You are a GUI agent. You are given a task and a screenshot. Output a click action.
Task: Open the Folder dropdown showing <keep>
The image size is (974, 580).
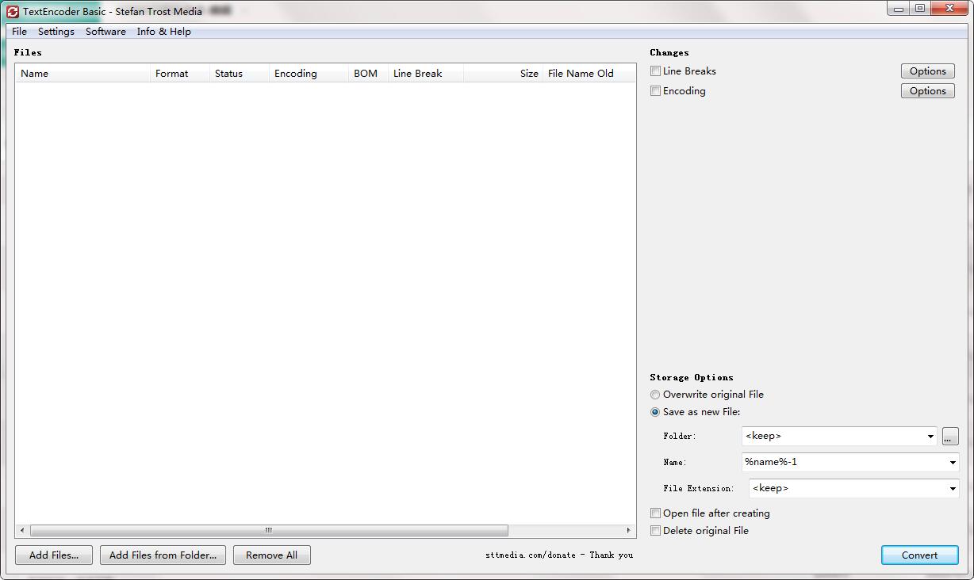930,436
